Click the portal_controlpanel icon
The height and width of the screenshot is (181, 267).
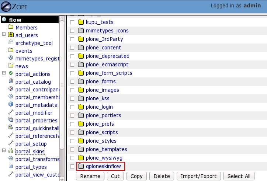[x=11, y=89]
